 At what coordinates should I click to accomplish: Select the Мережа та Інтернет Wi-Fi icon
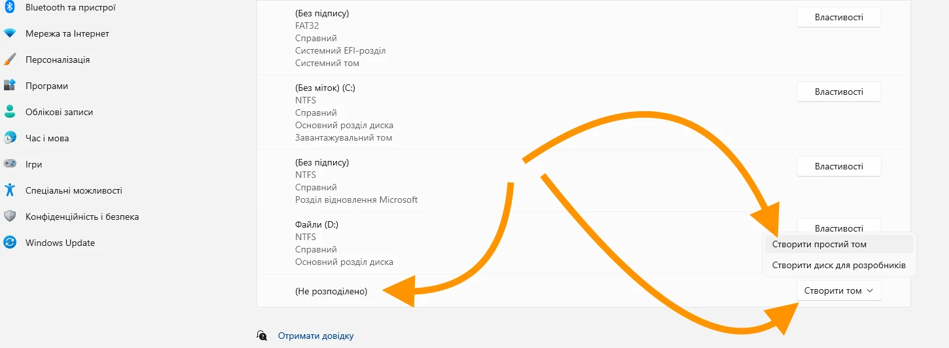(x=9, y=33)
